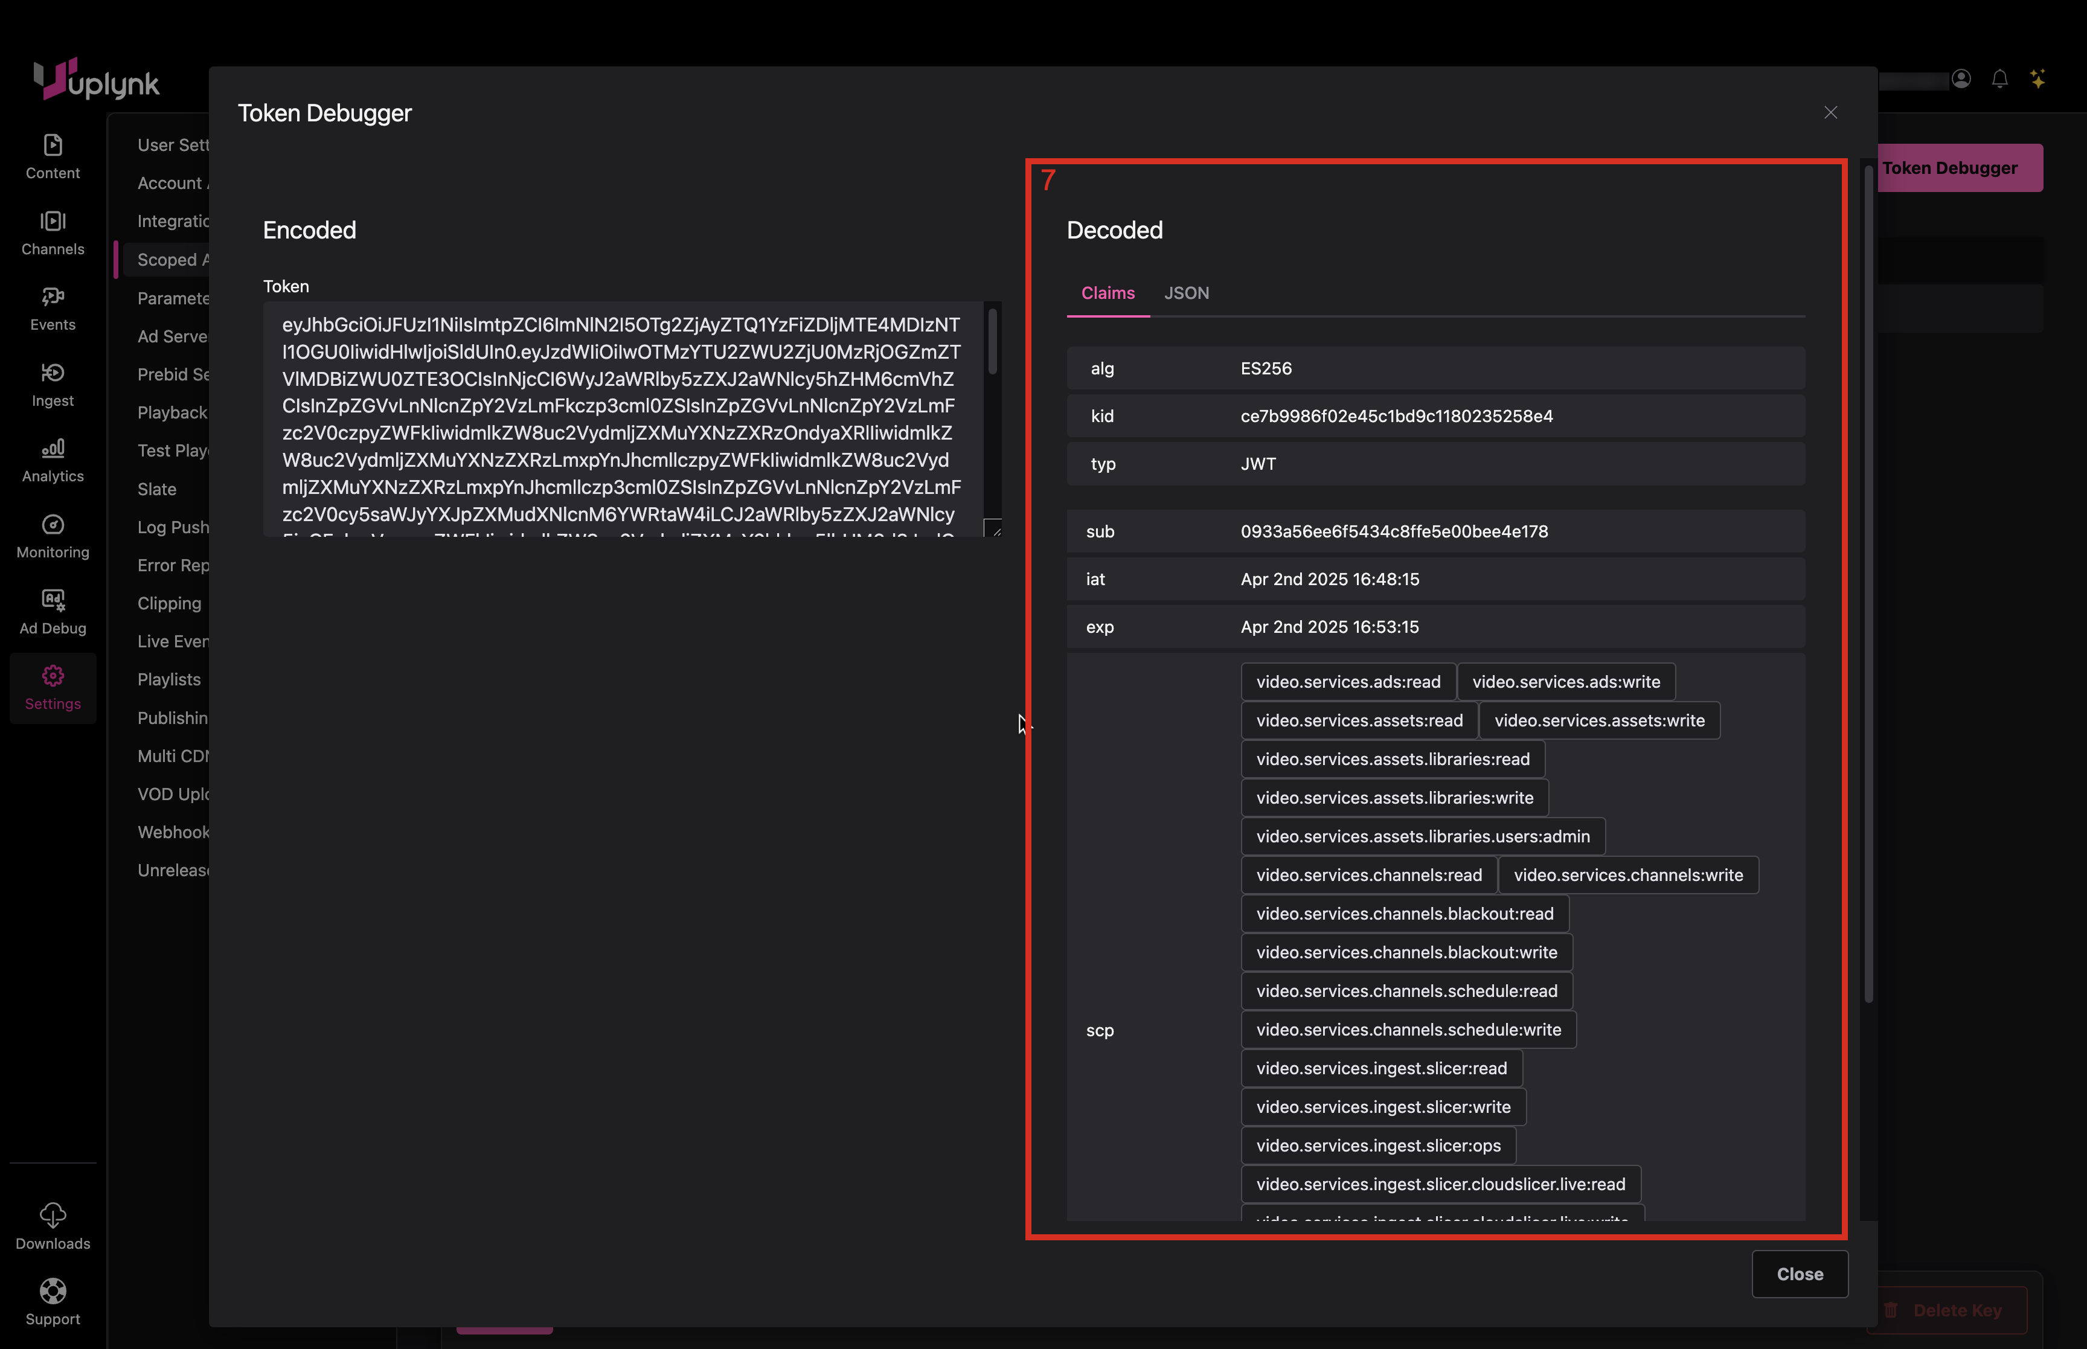Open the Content section icon
2087x1349 pixels.
pos(53,146)
